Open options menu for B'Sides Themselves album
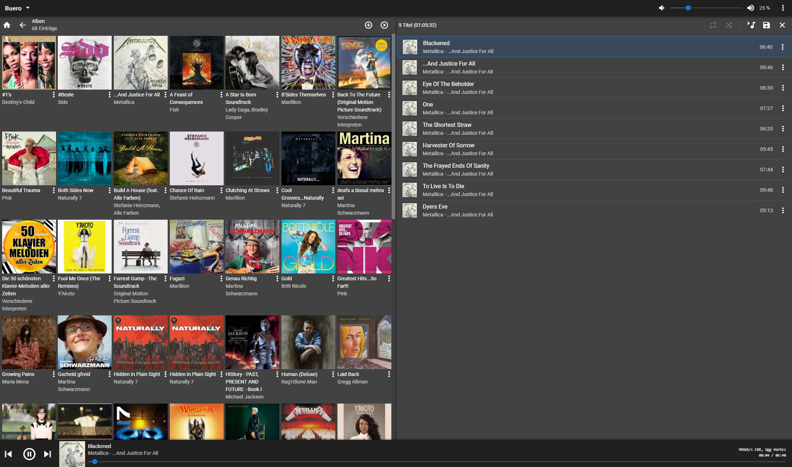This screenshot has width=792, height=467. (x=333, y=95)
